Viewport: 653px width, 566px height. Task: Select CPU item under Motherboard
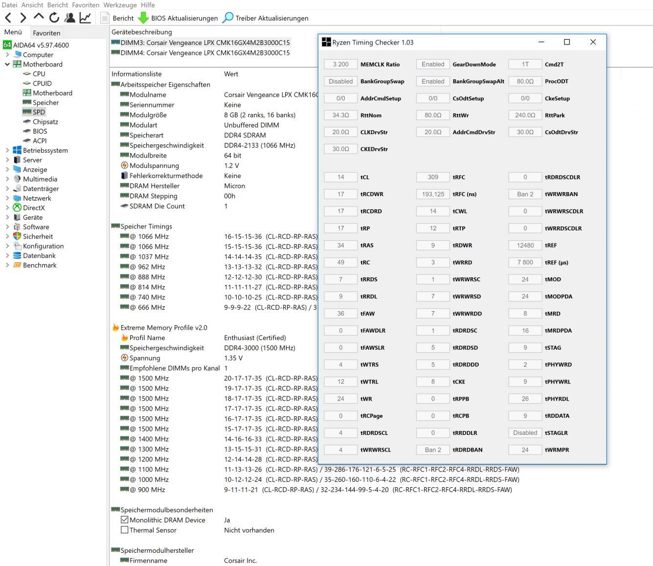point(34,74)
